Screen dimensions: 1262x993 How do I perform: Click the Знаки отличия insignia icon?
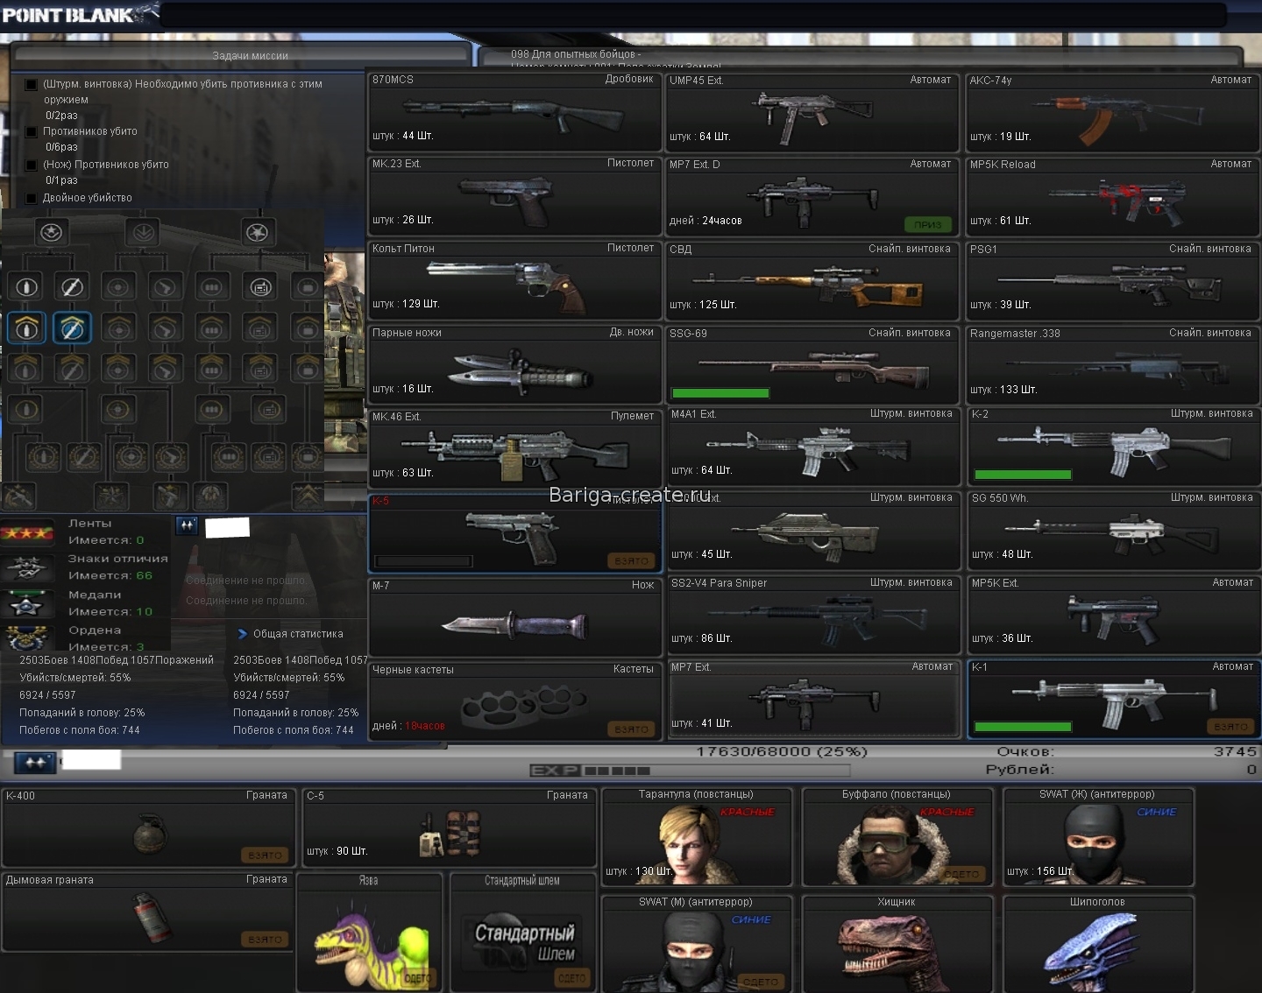[x=27, y=567]
